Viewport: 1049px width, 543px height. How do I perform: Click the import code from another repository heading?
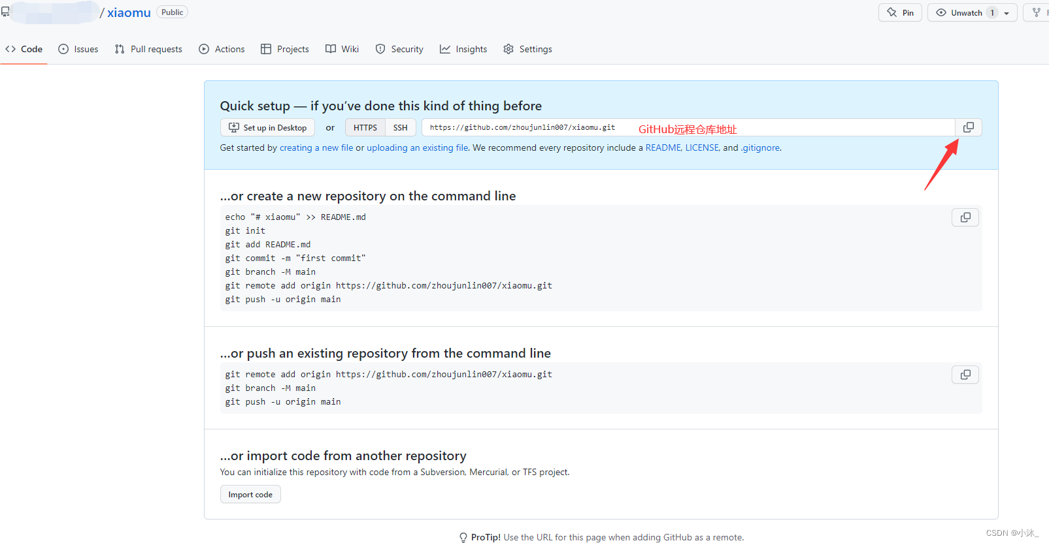pyautogui.click(x=343, y=456)
